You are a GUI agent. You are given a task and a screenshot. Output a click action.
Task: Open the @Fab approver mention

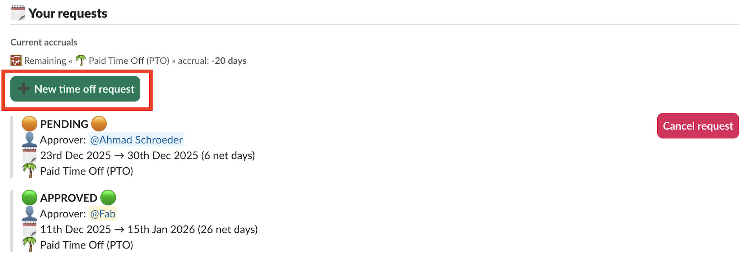point(103,214)
